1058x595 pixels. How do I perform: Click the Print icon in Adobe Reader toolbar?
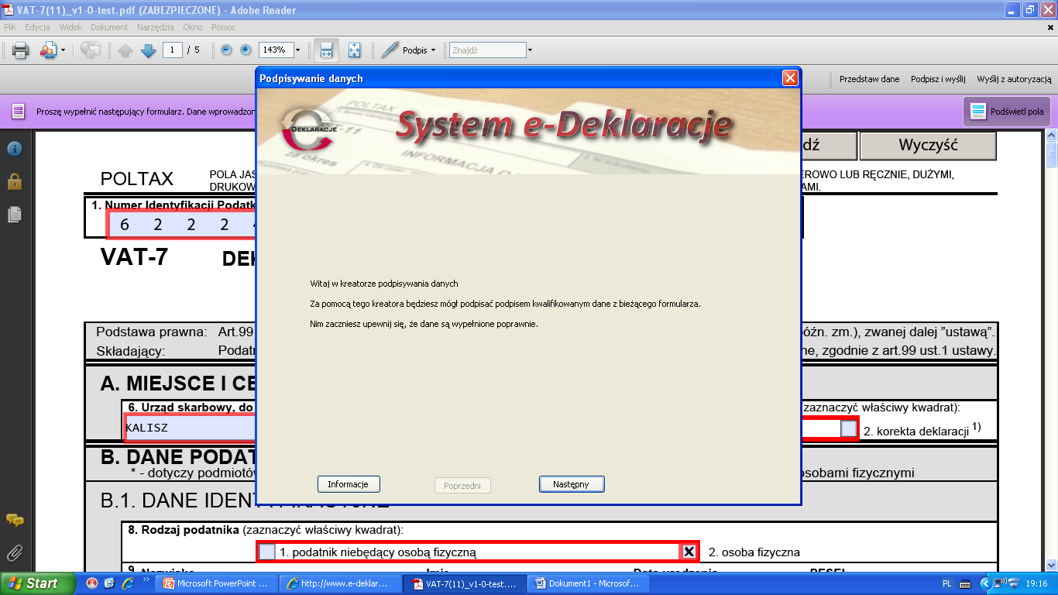[x=20, y=50]
